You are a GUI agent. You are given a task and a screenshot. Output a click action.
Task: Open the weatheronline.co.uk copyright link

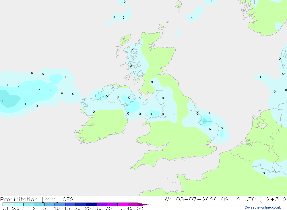tap(263, 207)
